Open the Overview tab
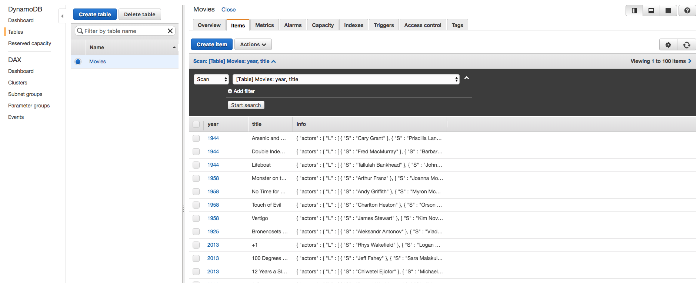Screen dimensions: 700x283 (x=209, y=25)
